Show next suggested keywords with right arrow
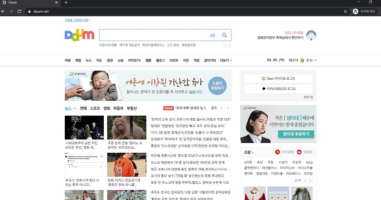The width and height of the screenshot is (381, 200). click(230, 45)
